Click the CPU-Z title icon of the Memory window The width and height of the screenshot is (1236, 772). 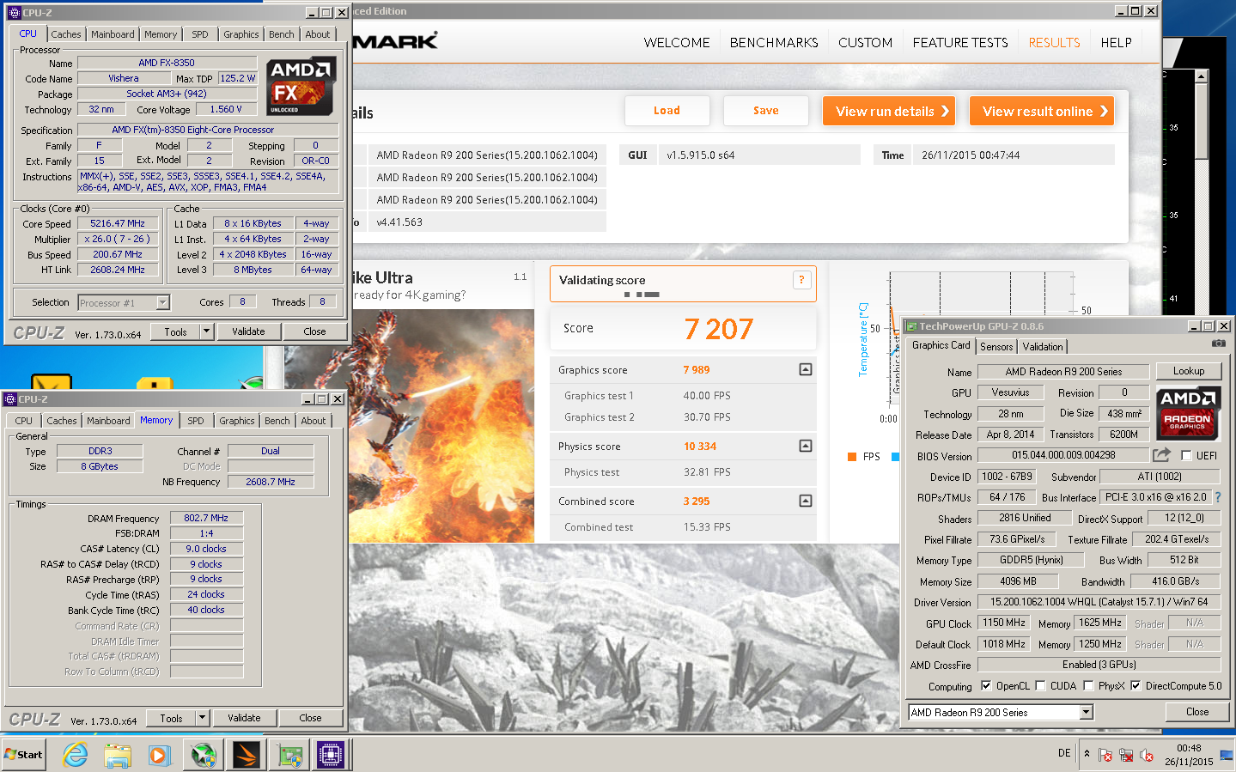pos(10,399)
